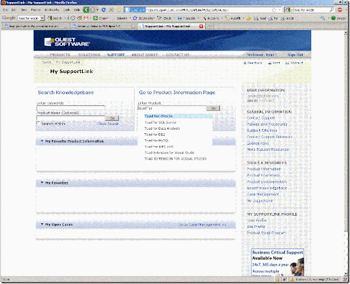Open the Home page icon
350x284 pixels.
119,10
